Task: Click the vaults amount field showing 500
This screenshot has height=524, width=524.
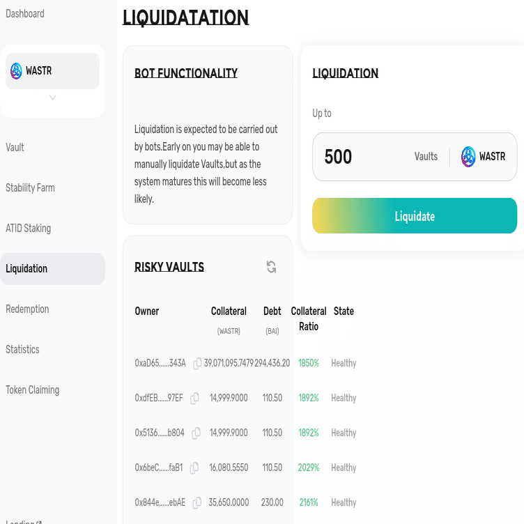Action: (362, 157)
